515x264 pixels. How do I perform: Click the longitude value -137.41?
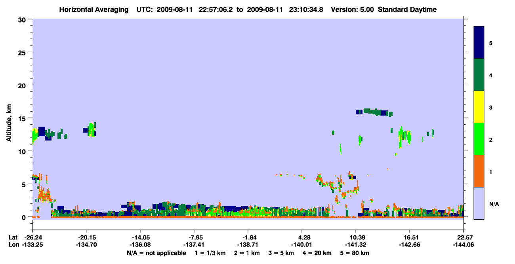pyautogui.click(x=194, y=245)
